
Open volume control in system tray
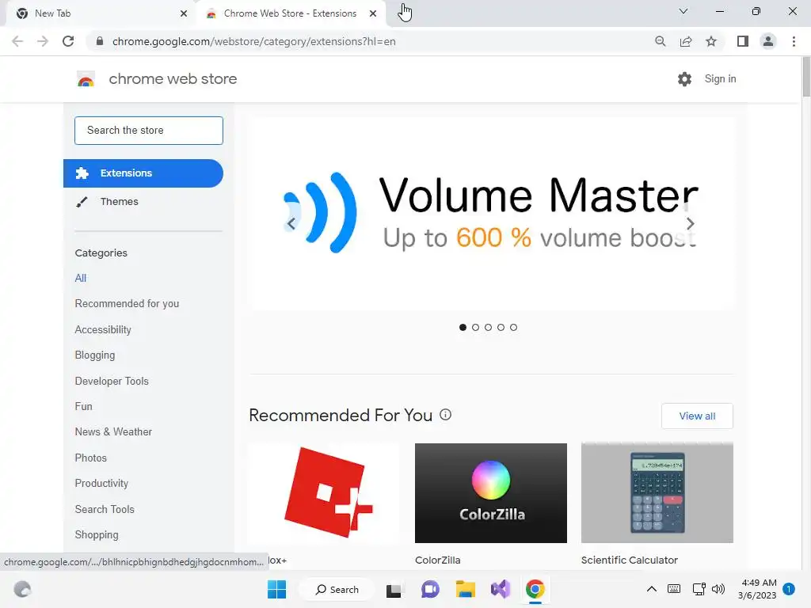pos(718,589)
